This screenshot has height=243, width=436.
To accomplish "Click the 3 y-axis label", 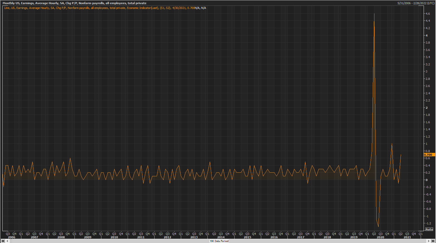I will pyautogui.click(x=427, y=71).
